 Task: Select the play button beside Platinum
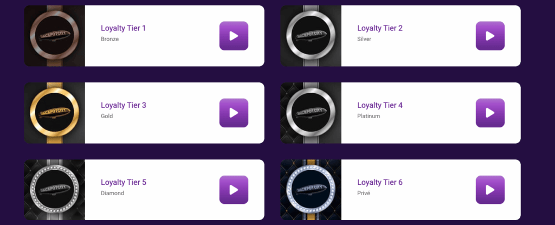point(490,113)
